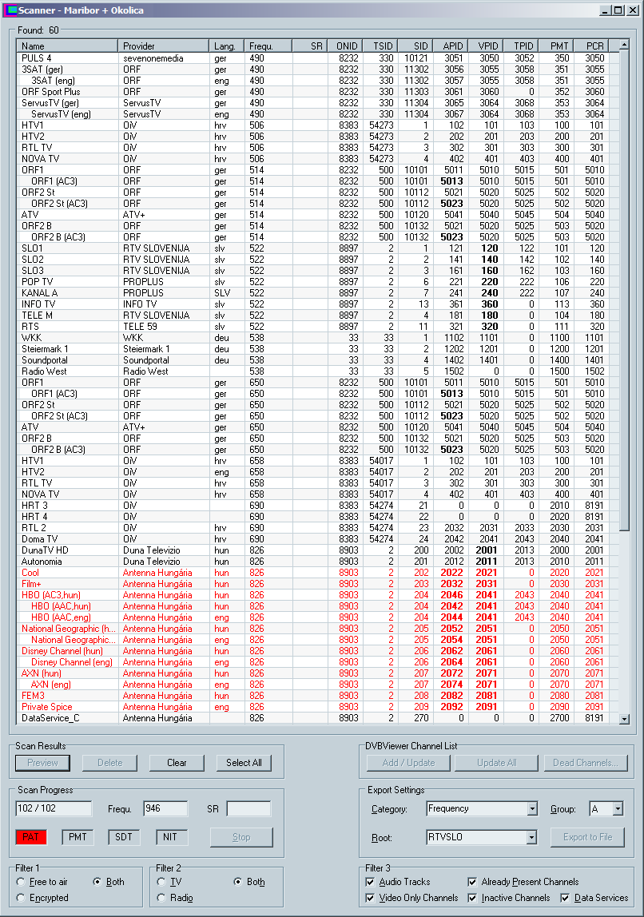Select the ORF Sport Plus channel row
Screen dimensions: 644x917
tap(317, 91)
